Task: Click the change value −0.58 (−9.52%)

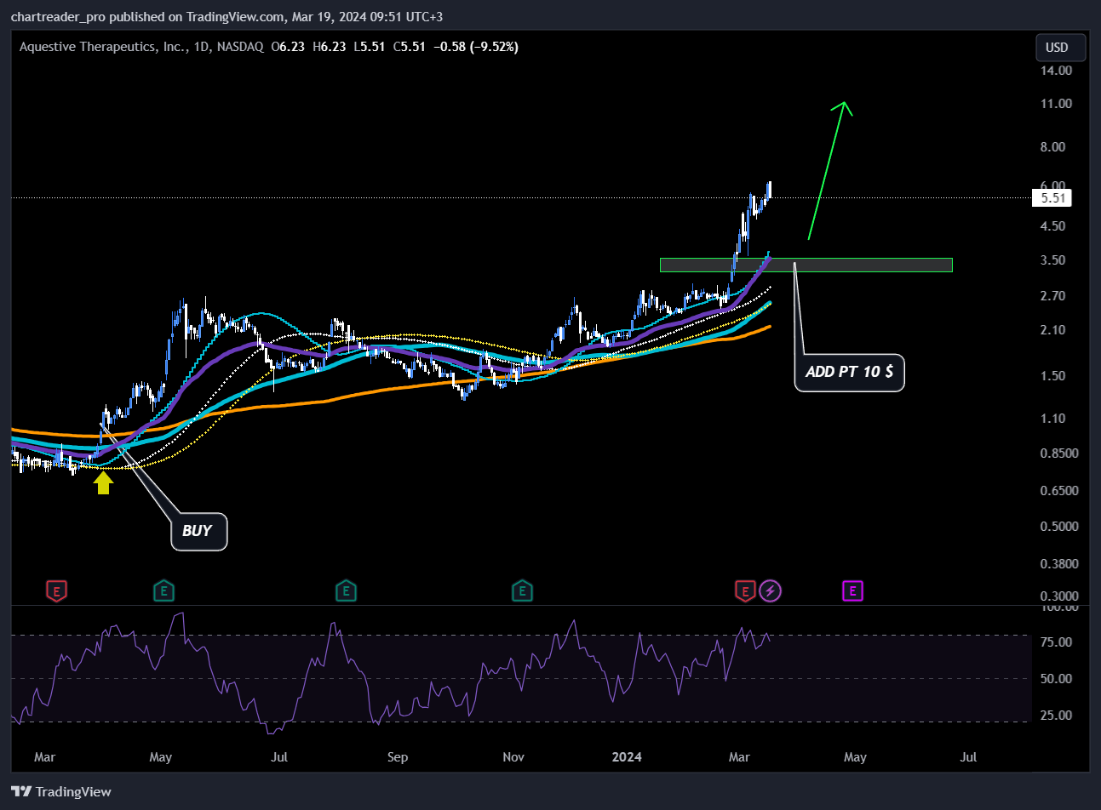Action: click(x=475, y=47)
